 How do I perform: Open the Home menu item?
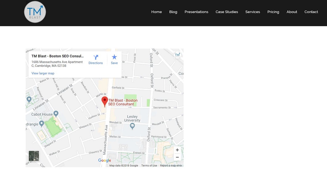pyautogui.click(x=156, y=12)
